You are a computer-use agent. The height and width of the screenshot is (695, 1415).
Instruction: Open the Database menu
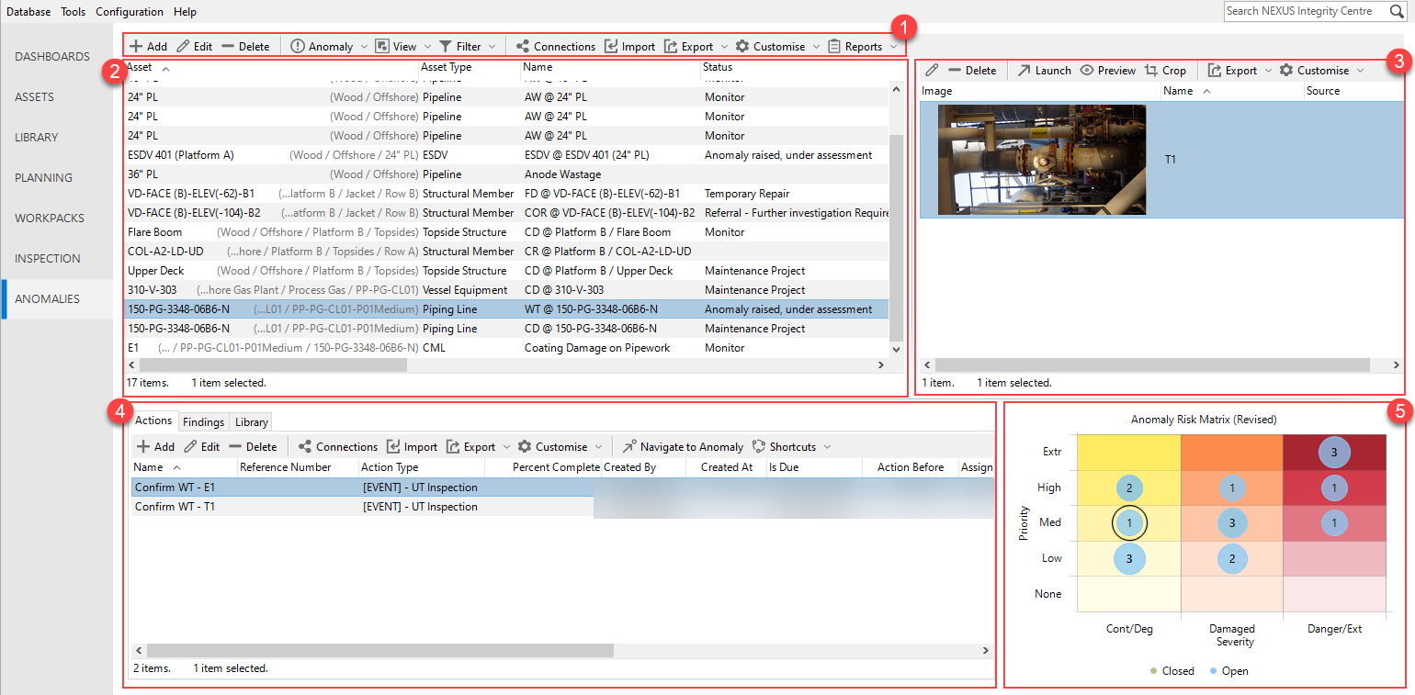28,12
